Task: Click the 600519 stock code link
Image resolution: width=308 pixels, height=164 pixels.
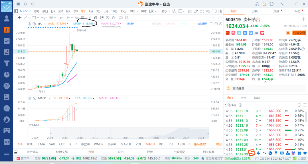Action: (25, 11)
